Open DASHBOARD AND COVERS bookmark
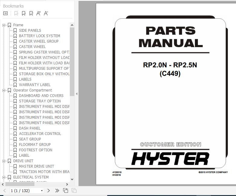This screenshot has width=236, height=196. tap(41, 96)
